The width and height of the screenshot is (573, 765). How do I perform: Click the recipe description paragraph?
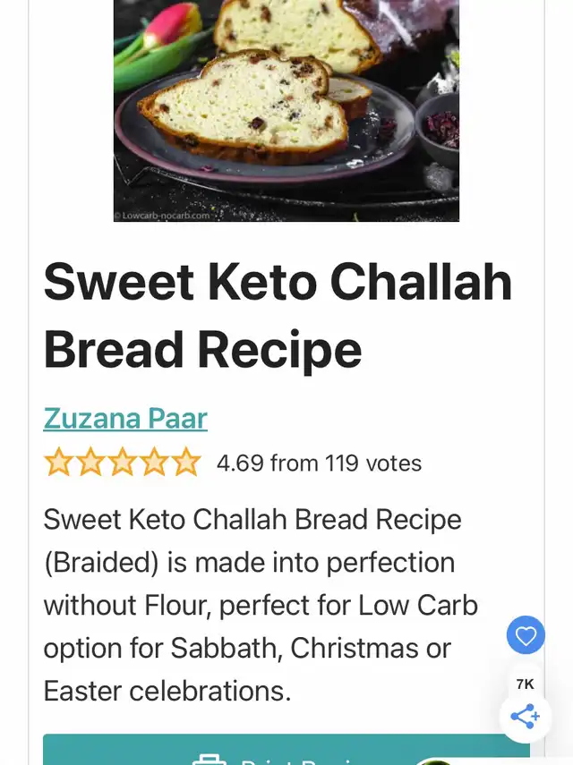click(261, 605)
